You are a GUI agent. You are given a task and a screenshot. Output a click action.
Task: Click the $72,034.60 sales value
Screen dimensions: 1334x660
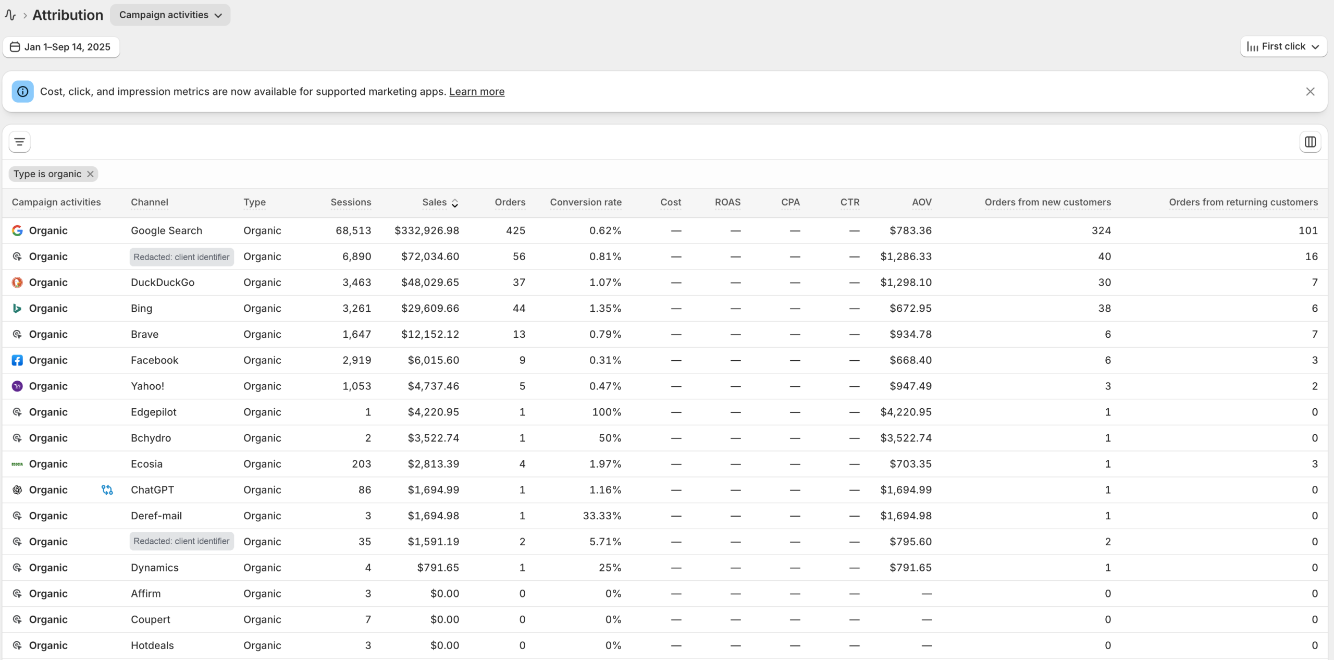click(430, 256)
